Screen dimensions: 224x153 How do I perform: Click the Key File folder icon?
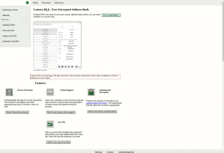(50, 124)
